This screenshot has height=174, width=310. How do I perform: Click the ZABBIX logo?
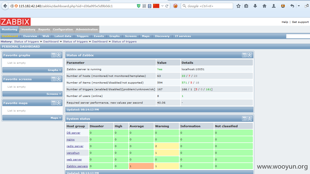point(15,22)
